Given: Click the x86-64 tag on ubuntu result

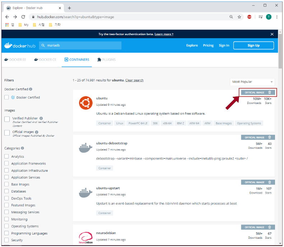Looking at the screenshot, I should pos(167,123).
